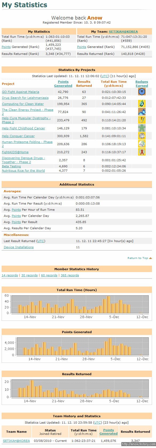156x448 pixels.
Task: Click the Return to Top link text
Action: click(x=138, y=258)
